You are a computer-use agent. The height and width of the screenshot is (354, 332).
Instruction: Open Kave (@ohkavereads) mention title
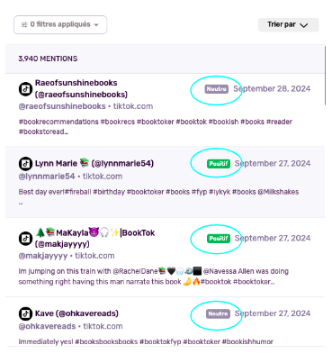[x=76, y=313]
